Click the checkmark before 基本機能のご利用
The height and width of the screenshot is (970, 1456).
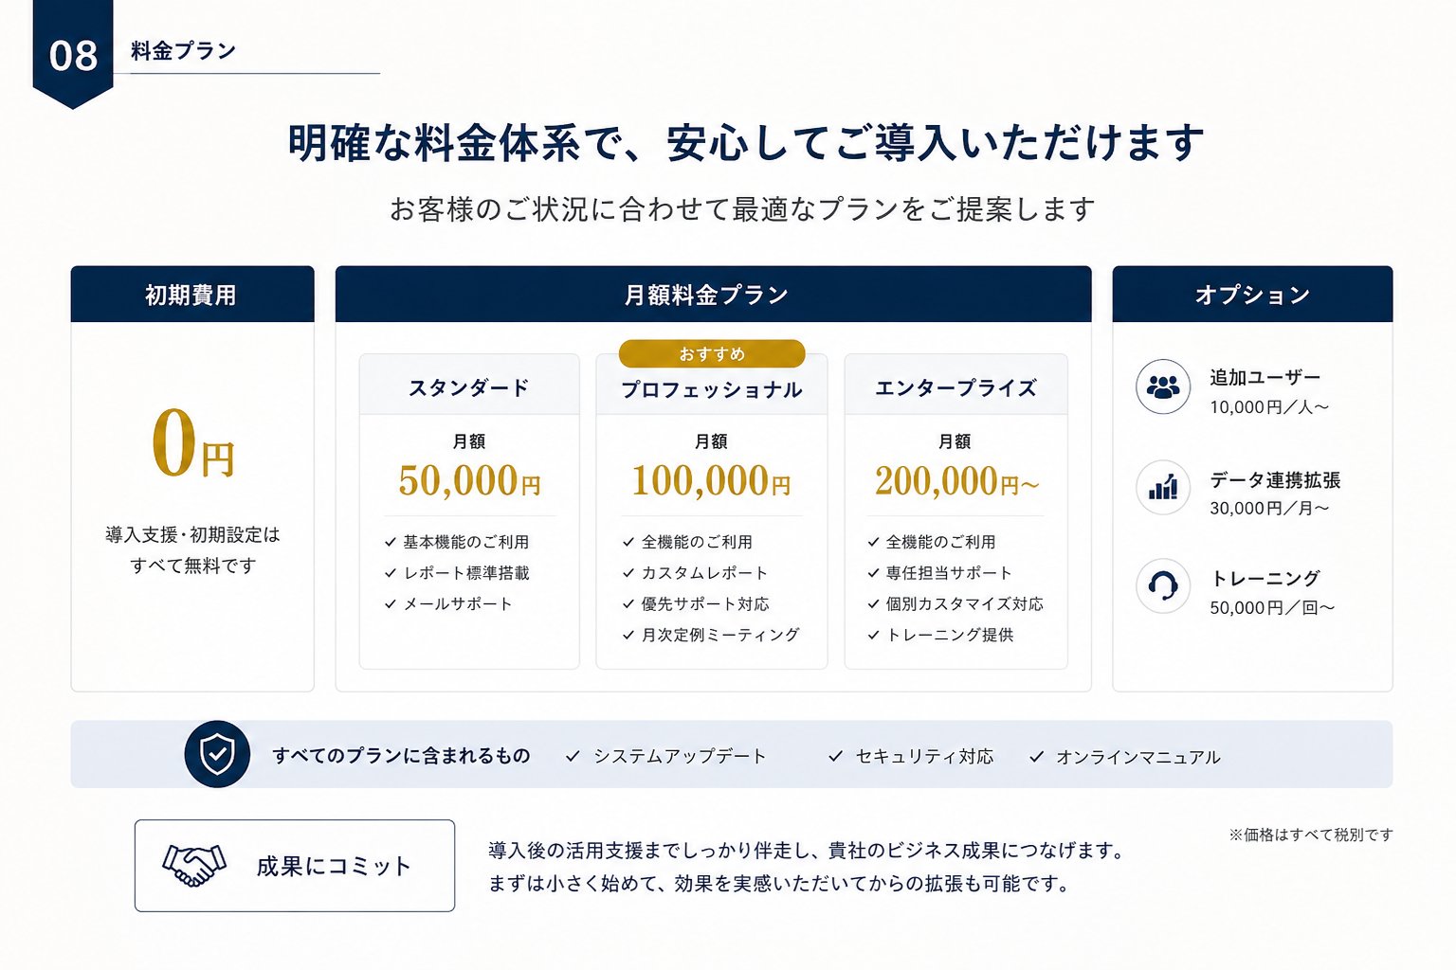point(390,542)
